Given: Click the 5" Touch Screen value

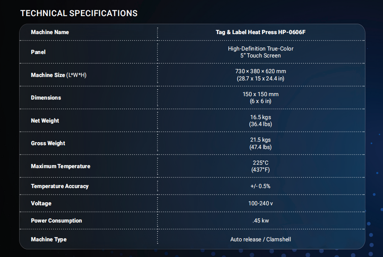Looking at the screenshot, I should (x=261, y=56).
